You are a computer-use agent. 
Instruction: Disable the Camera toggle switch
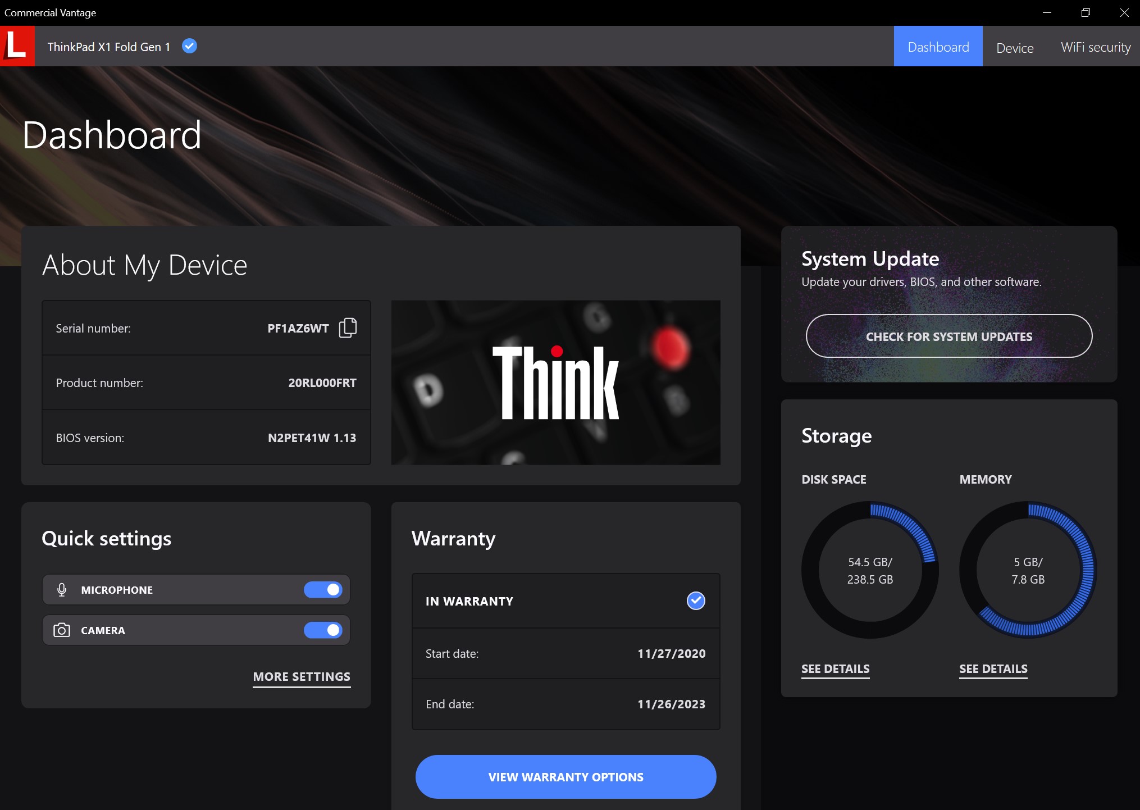323,630
